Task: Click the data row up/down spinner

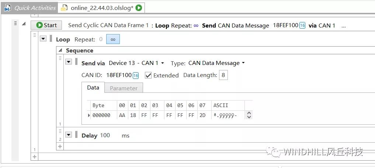Action: (249, 115)
